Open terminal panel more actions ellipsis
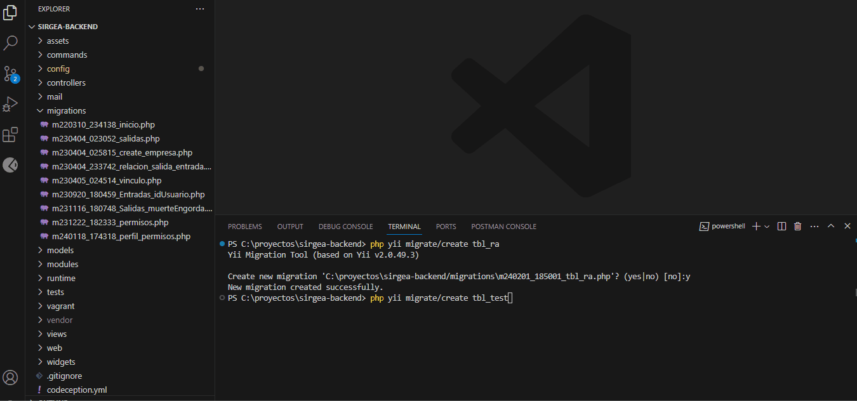This screenshot has width=857, height=401. pos(814,226)
